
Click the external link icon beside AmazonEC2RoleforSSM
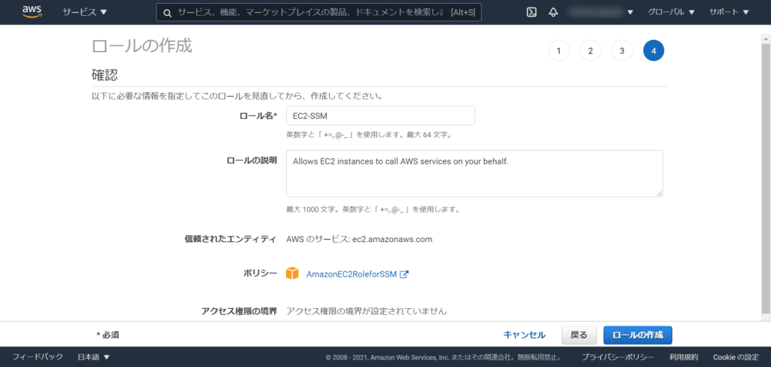click(404, 274)
